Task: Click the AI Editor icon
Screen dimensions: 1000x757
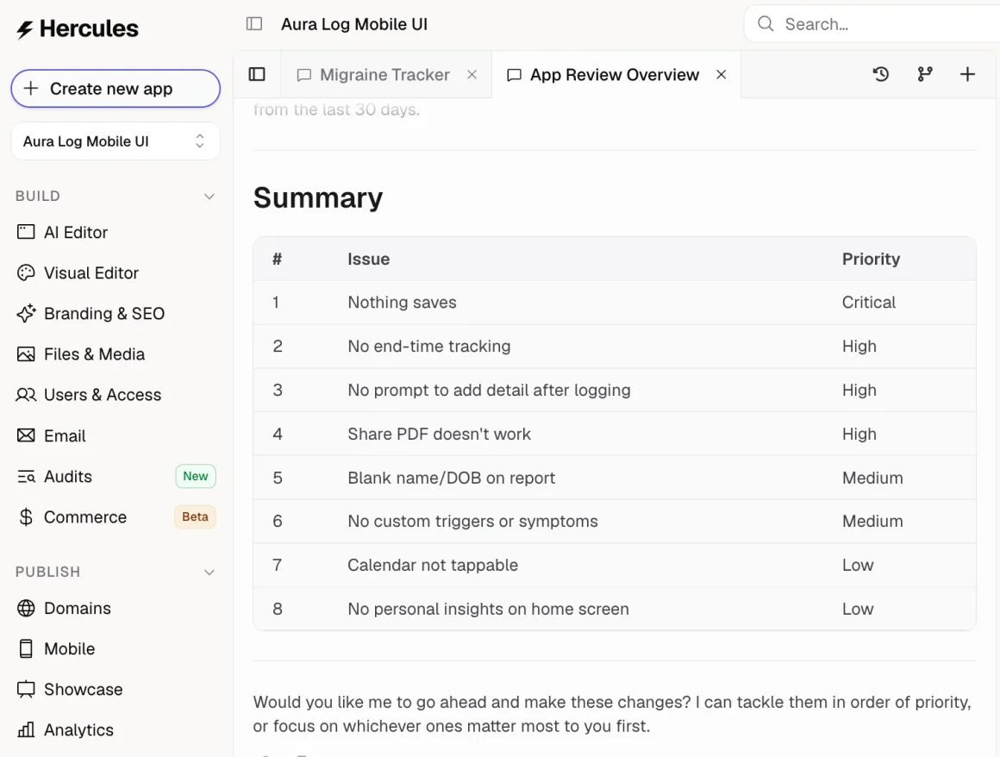Action: coord(26,232)
